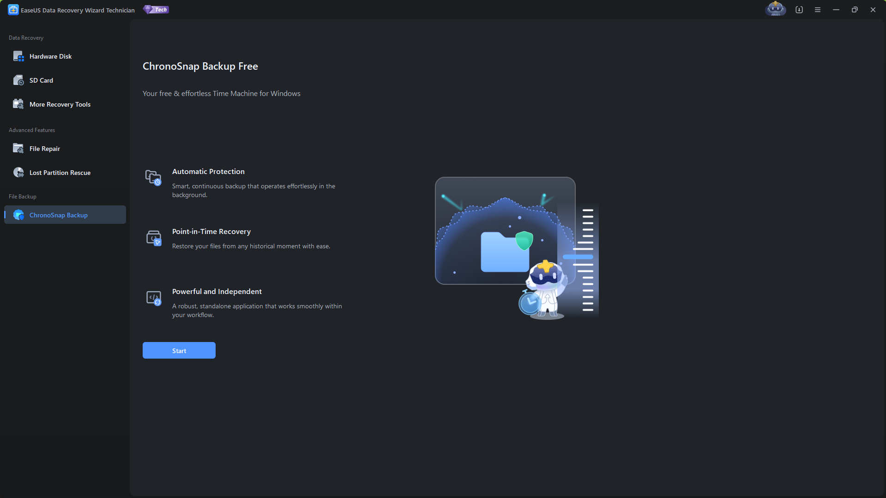
Task: Select ChronoSnap Backup in sidebar
Action: (x=58, y=215)
